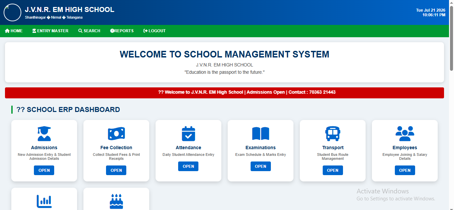454x210 pixels.
Task: Select LOGOUT from the navigation bar
Action: pyautogui.click(x=155, y=31)
